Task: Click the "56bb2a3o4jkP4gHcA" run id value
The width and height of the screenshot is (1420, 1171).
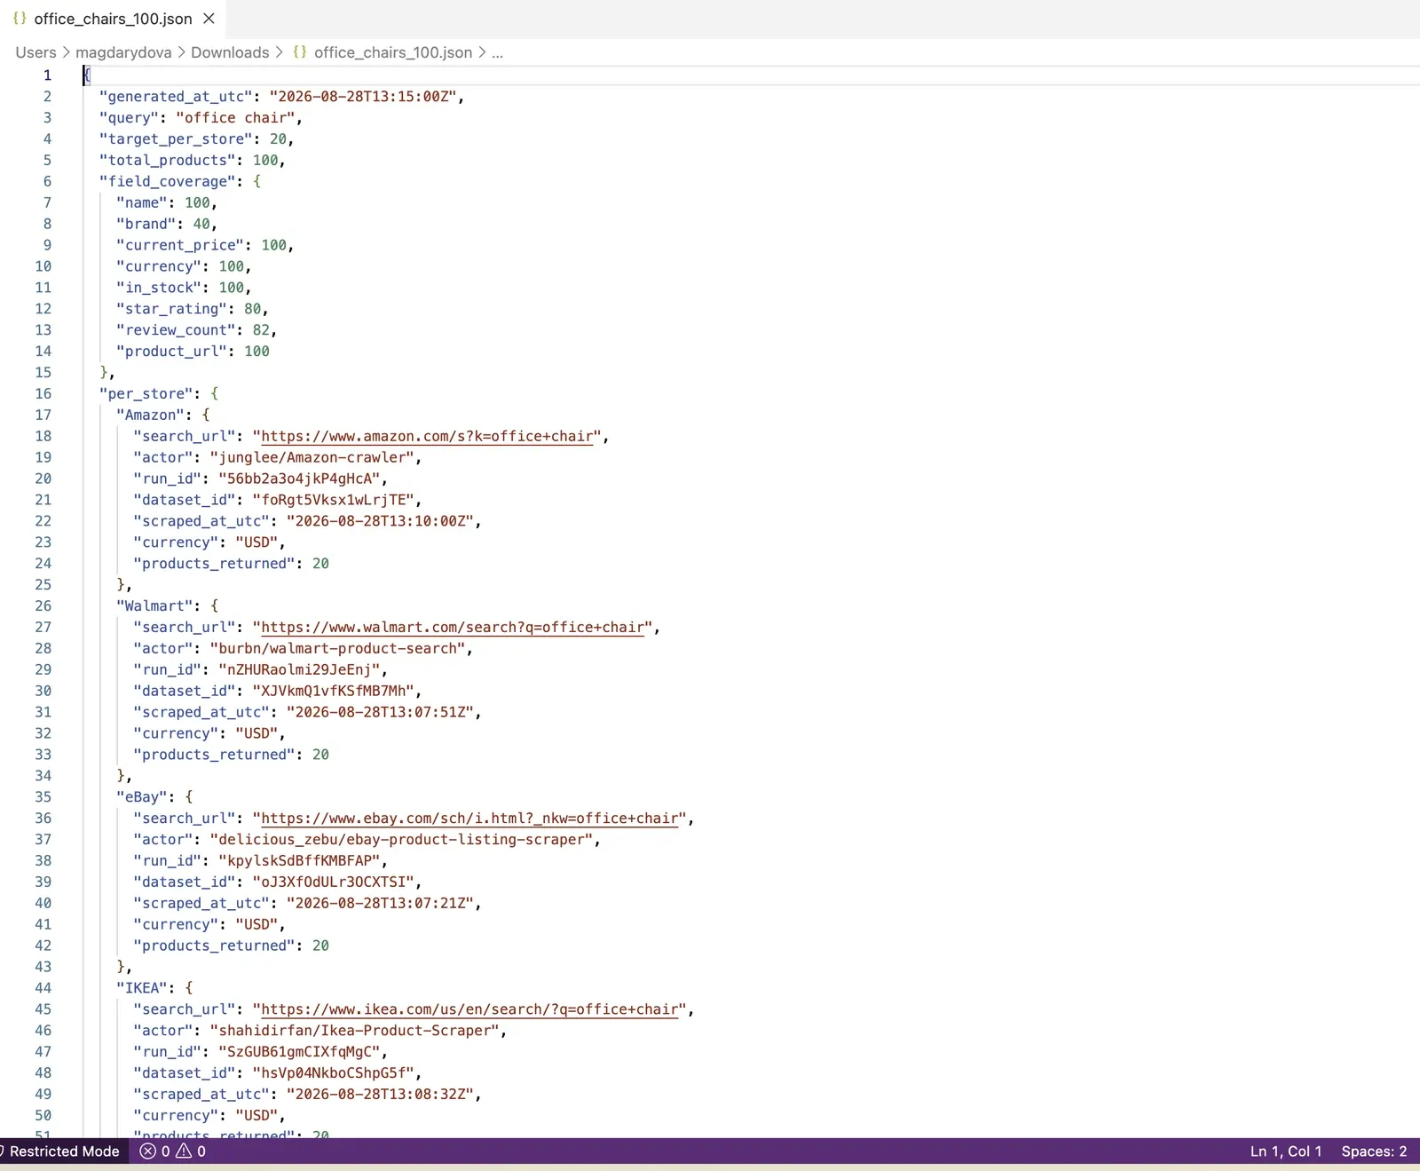Action: tap(299, 479)
